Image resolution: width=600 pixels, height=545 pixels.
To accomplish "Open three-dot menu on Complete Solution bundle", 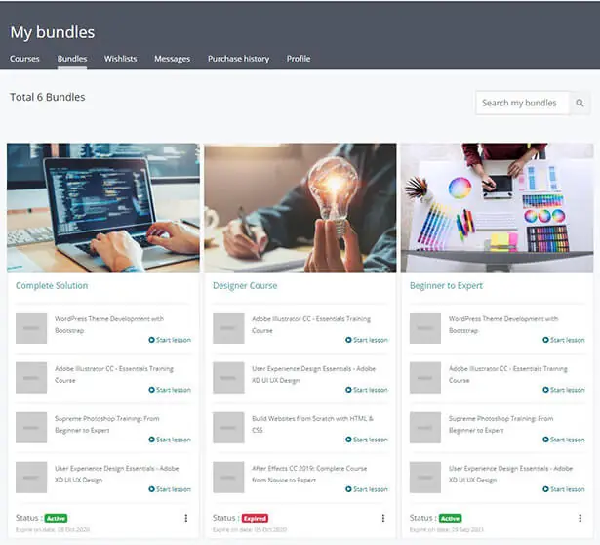I will (186, 518).
